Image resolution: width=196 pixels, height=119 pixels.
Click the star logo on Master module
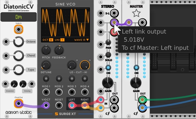tap(136, 13)
